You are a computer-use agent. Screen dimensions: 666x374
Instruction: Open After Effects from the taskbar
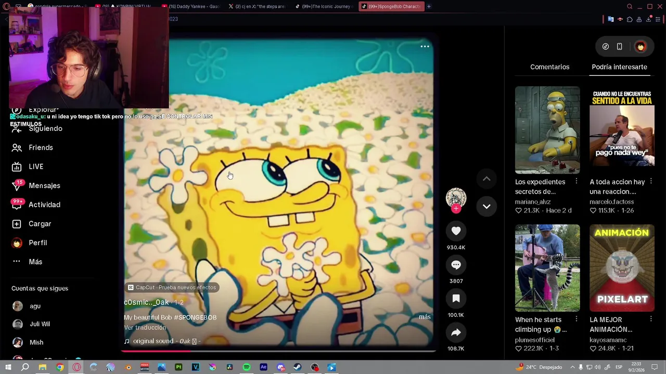(263, 367)
